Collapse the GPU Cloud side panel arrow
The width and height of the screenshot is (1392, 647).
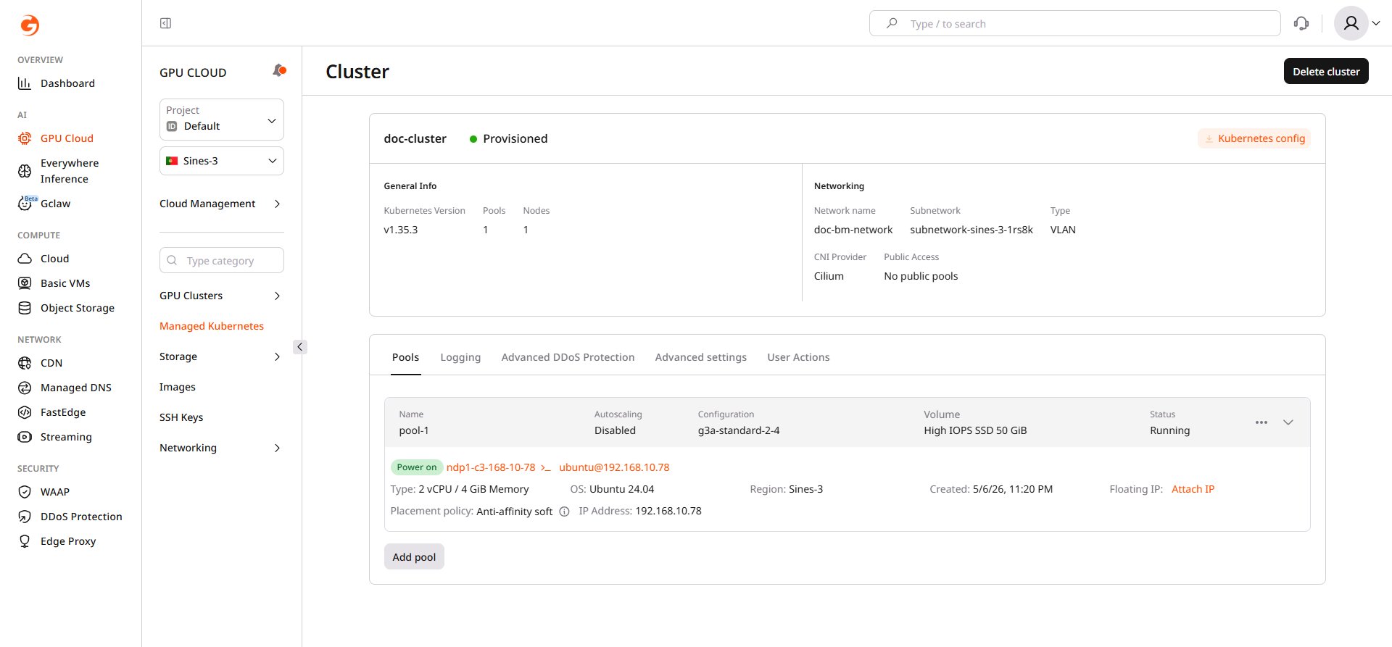point(299,347)
